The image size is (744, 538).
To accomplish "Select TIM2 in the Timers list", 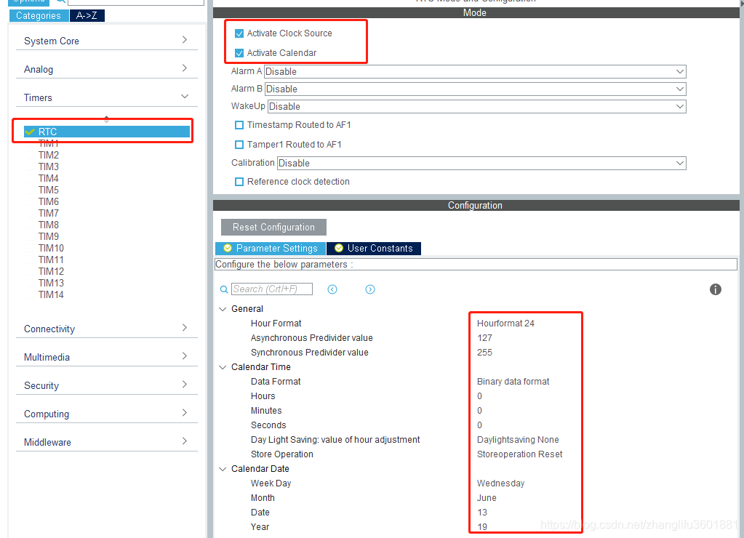I will click(x=49, y=155).
